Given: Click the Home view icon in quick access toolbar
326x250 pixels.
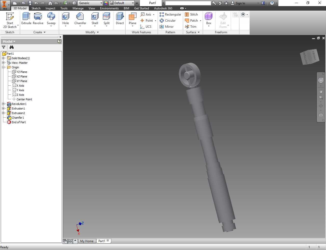Looking at the screenshot, I should point(50,3).
